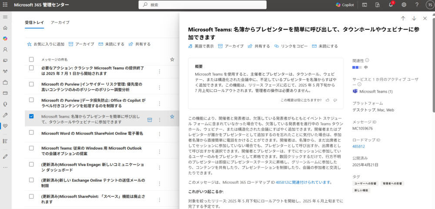This screenshot has height=209, width=435.
Task: Open the app launcher waffle icon
Action: [5, 5]
